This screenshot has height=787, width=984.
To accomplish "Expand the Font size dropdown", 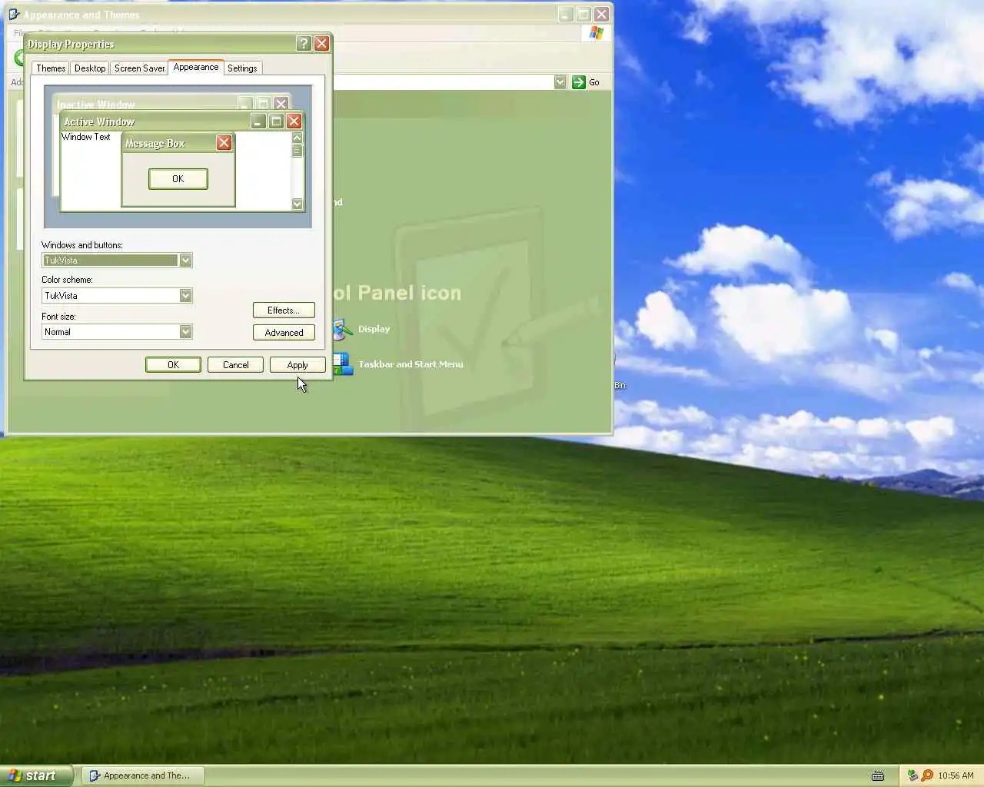I will (x=185, y=332).
